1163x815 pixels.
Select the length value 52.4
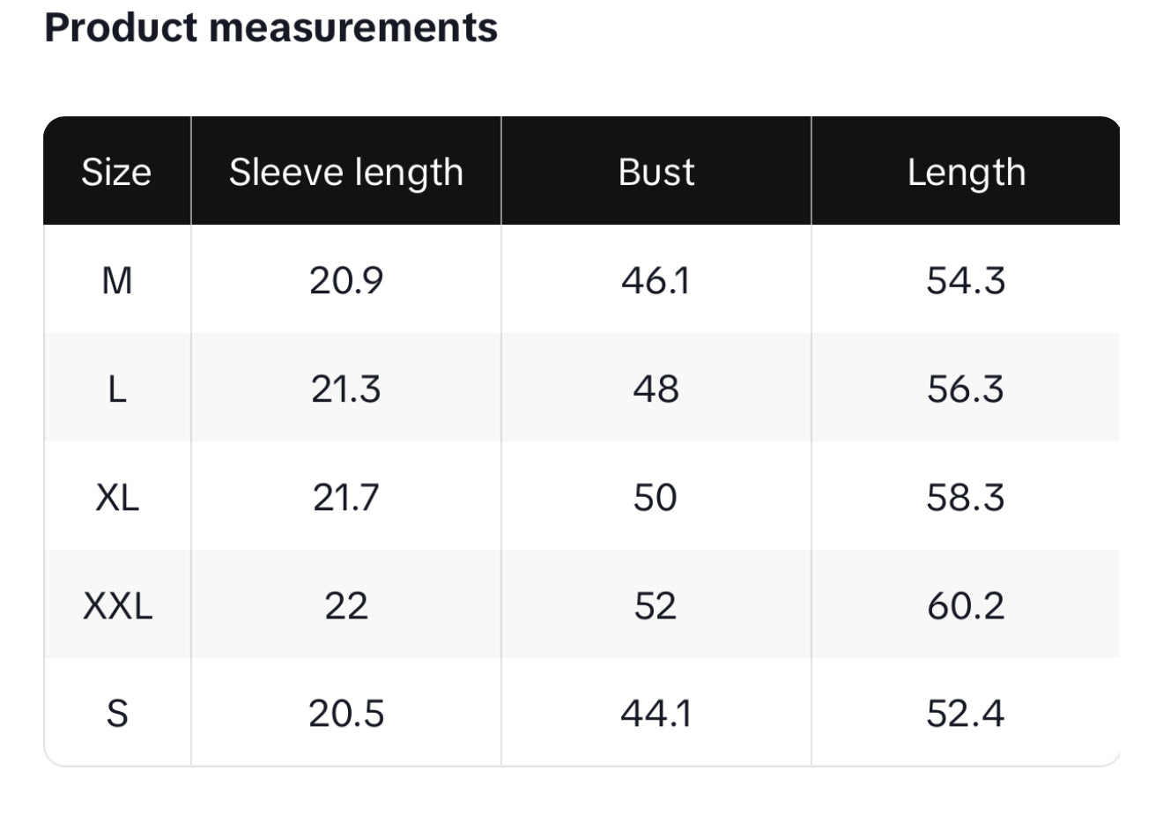click(x=966, y=714)
